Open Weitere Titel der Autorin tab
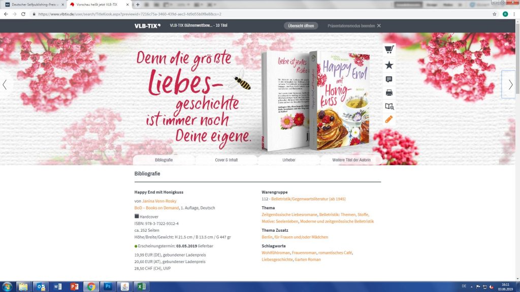The height and width of the screenshot is (292, 520). point(351,160)
